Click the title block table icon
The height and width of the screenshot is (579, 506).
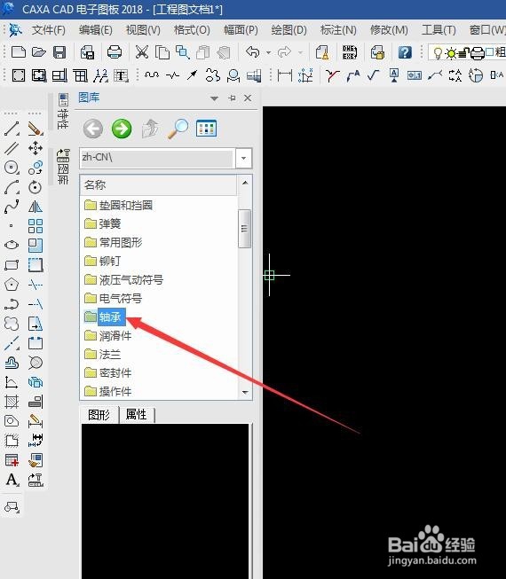[59, 75]
